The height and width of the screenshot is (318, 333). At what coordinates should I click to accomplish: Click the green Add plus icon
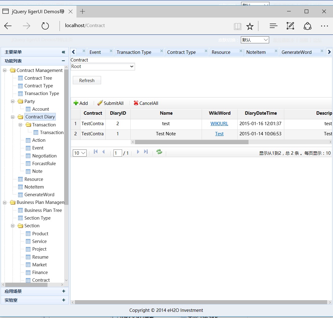76,103
